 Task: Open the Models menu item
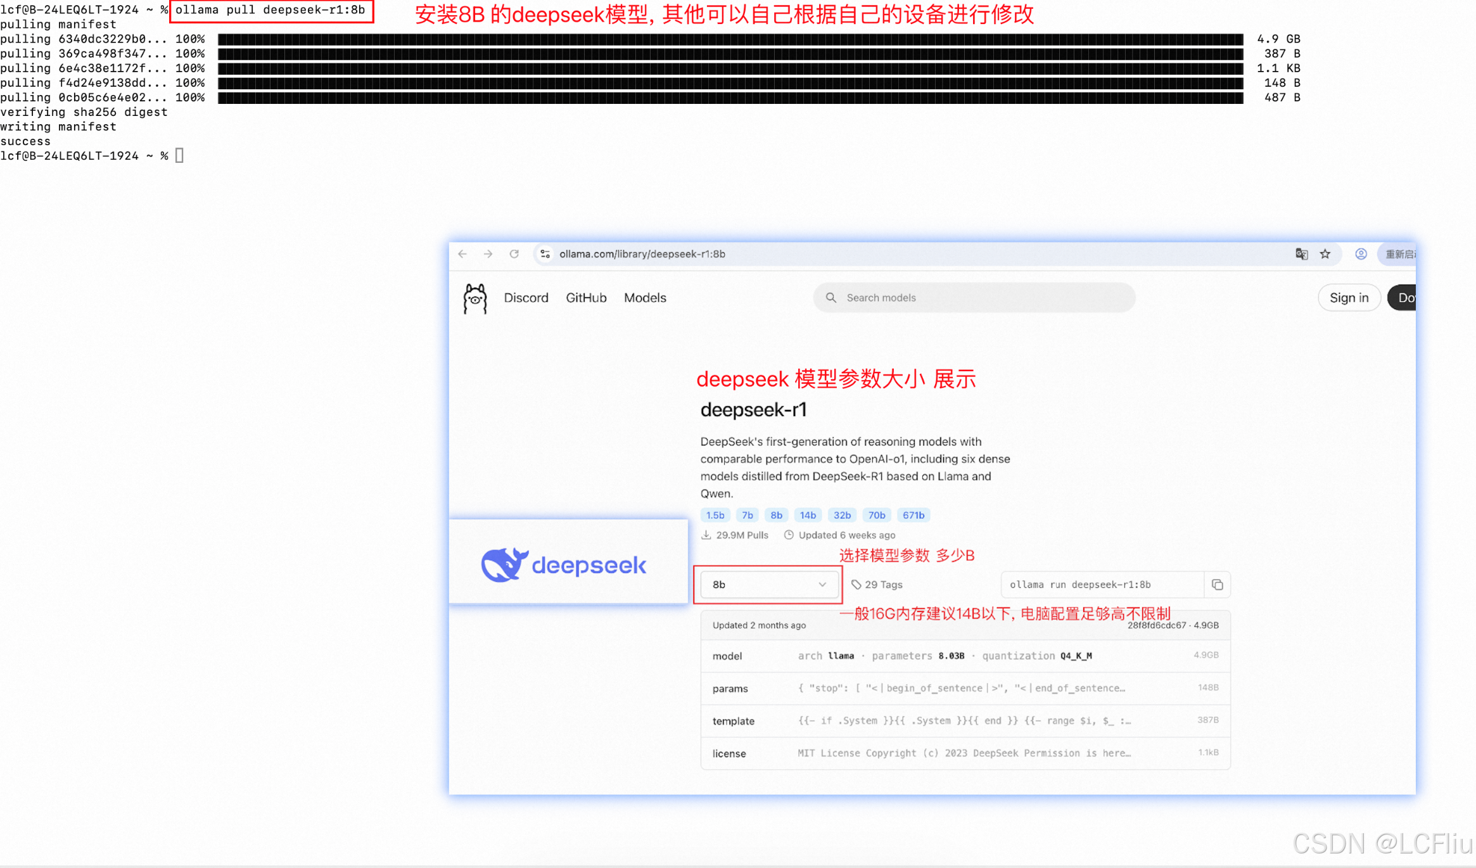click(645, 298)
